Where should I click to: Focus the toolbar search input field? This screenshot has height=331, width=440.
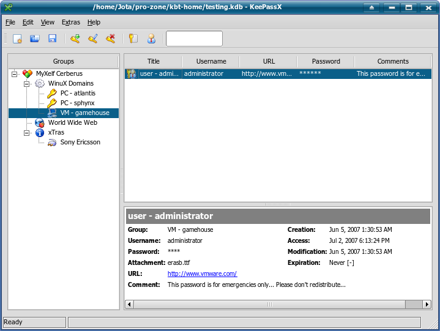tap(194, 39)
